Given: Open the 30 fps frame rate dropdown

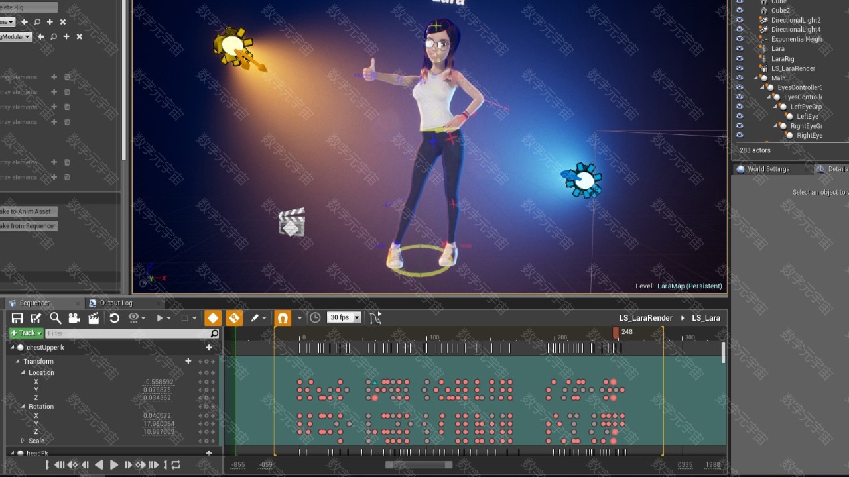Looking at the screenshot, I should tap(344, 318).
